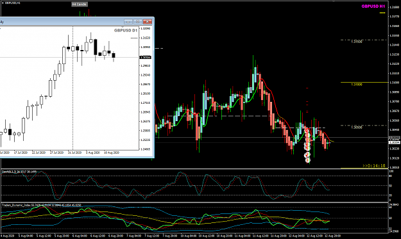
Task: Select the chart shift triangle on D1 chart
Action: (x=123, y=26)
